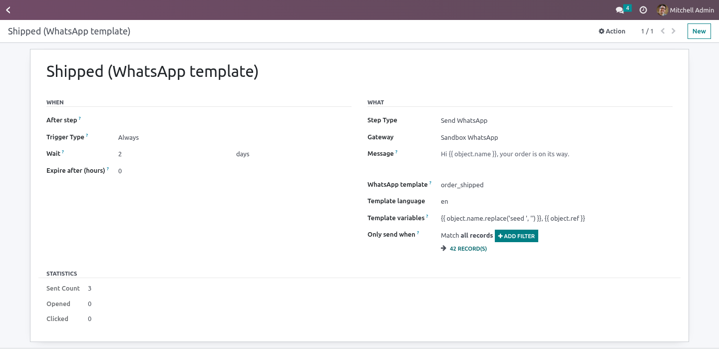Viewport: 719px width, 350px height.
Task: Click the Only send when help mark
Action: [x=418, y=233]
